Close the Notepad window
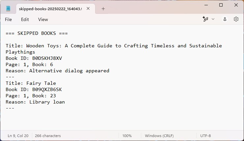The image size is (244, 141). 236,5
